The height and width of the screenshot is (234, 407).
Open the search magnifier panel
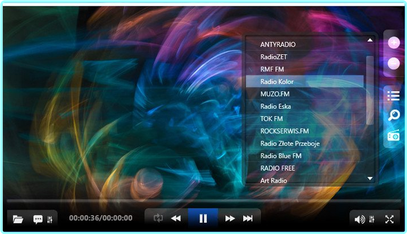pyautogui.click(x=393, y=116)
